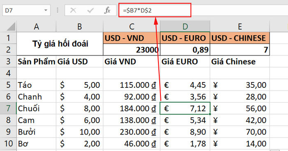Select row 7 header
The image size is (288, 151).
point(8,108)
